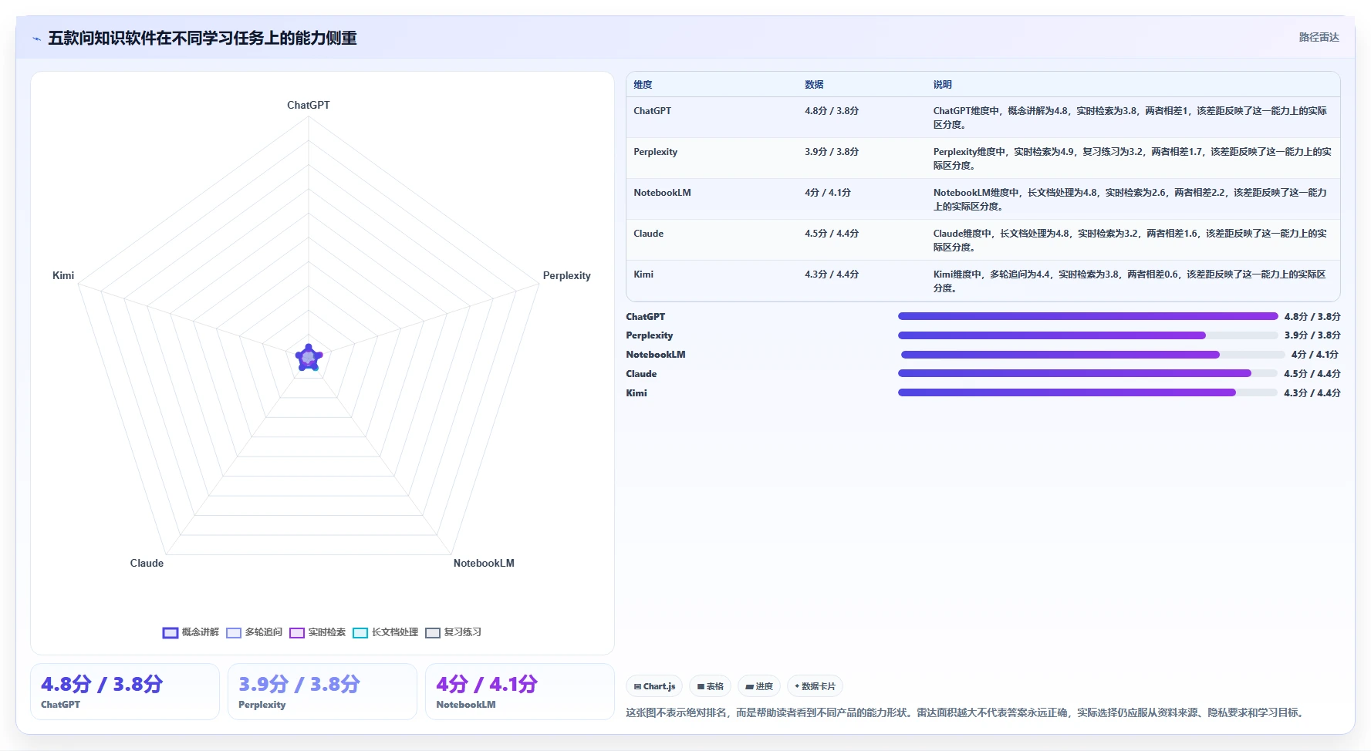The height and width of the screenshot is (751, 1371).
Task: Select the NotebookLM table row name
Action: 662,193
